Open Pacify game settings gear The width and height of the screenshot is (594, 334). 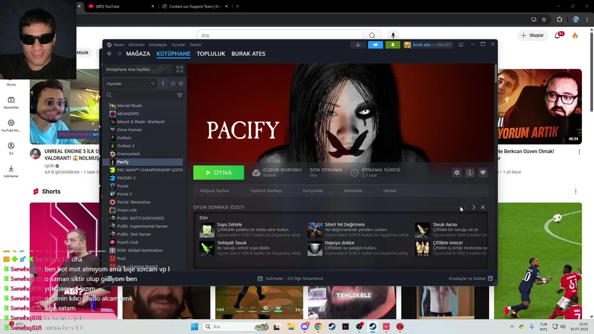coord(457,173)
